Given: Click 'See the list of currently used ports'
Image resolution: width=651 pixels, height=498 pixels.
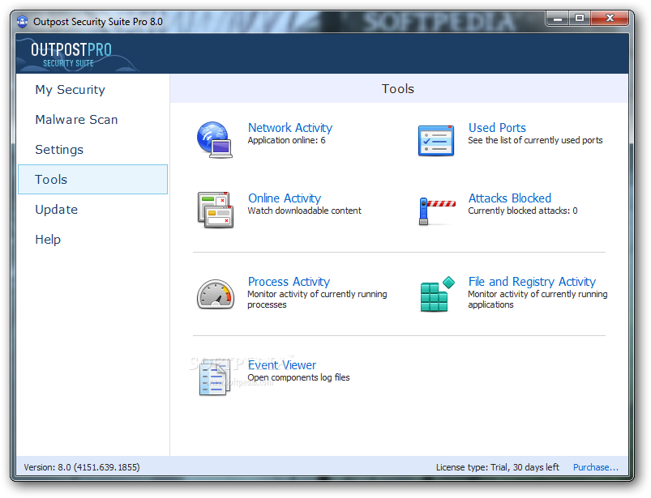Looking at the screenshot, I should (x=535, y=140).
